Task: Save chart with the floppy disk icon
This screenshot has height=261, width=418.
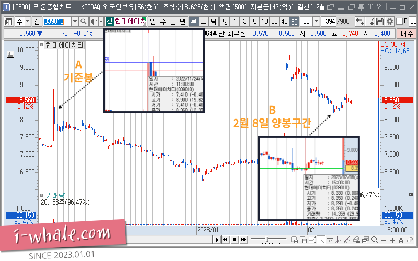Action: point(380,21)
